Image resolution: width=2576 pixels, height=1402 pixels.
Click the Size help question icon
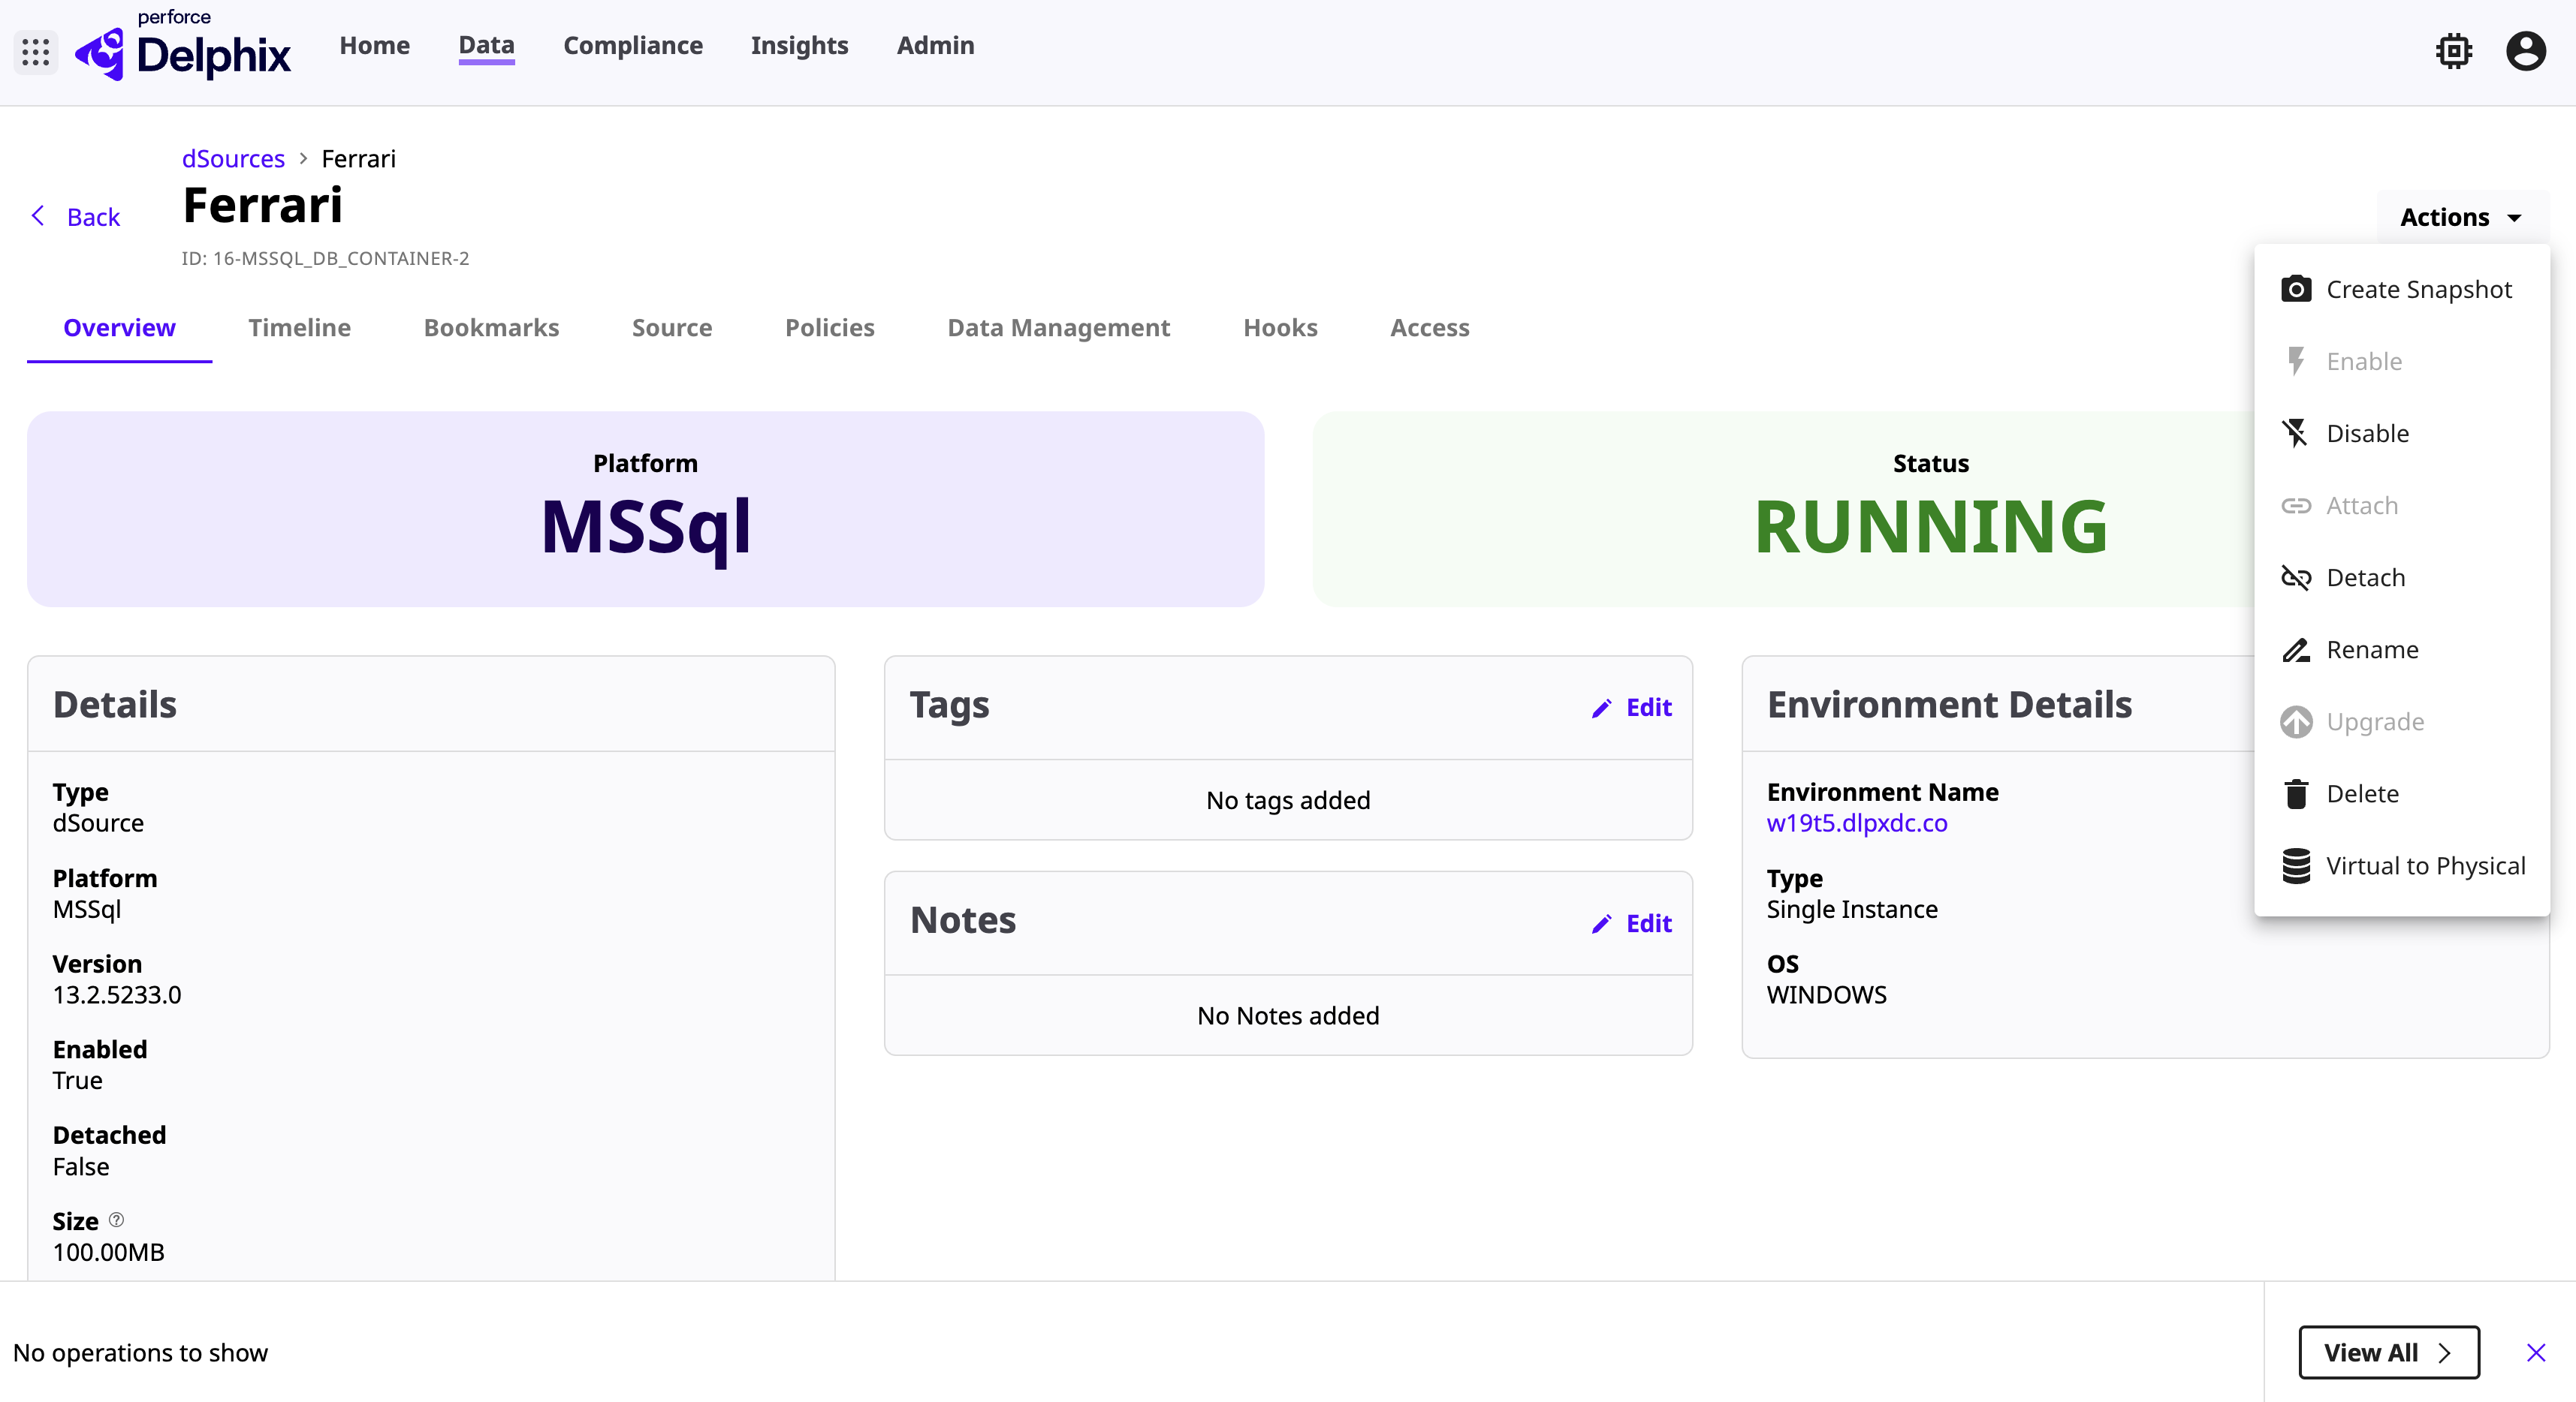coord(117,1220)
